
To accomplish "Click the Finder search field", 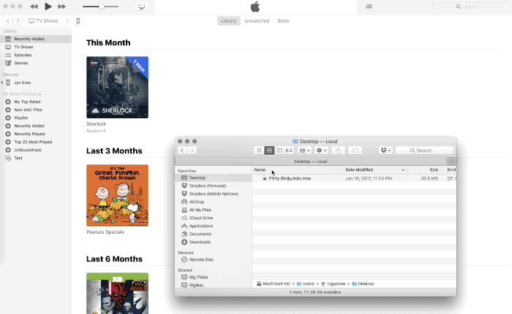I will click(424, 150).
